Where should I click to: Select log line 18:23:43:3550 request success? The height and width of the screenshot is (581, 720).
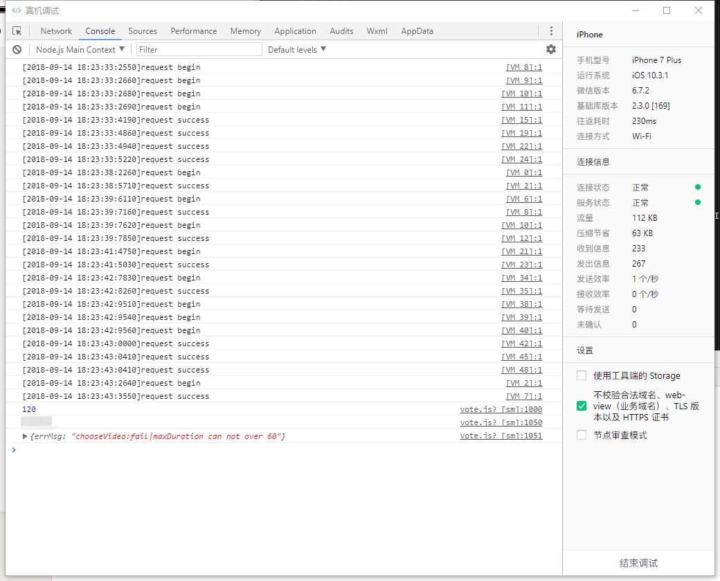pyautogui.click(x=116, y=396)
